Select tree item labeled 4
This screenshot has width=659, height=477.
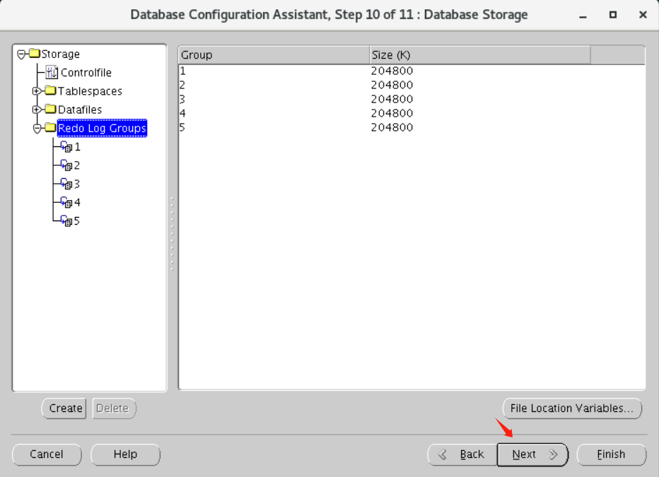(x=77, y=202)
